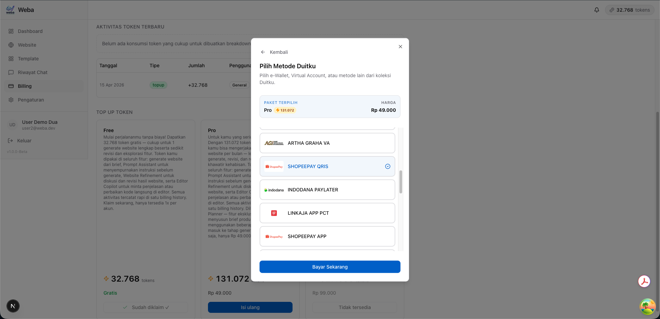
Task: Click the back arrow icon beside Kembali
Action: click(263, 52)
